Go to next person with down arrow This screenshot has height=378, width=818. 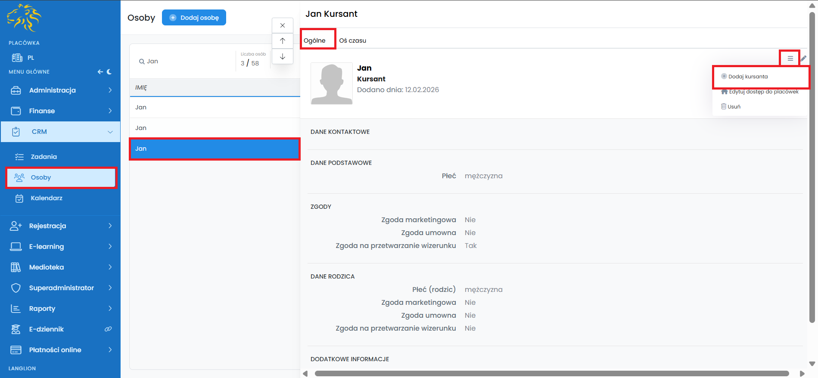point(283,56)
